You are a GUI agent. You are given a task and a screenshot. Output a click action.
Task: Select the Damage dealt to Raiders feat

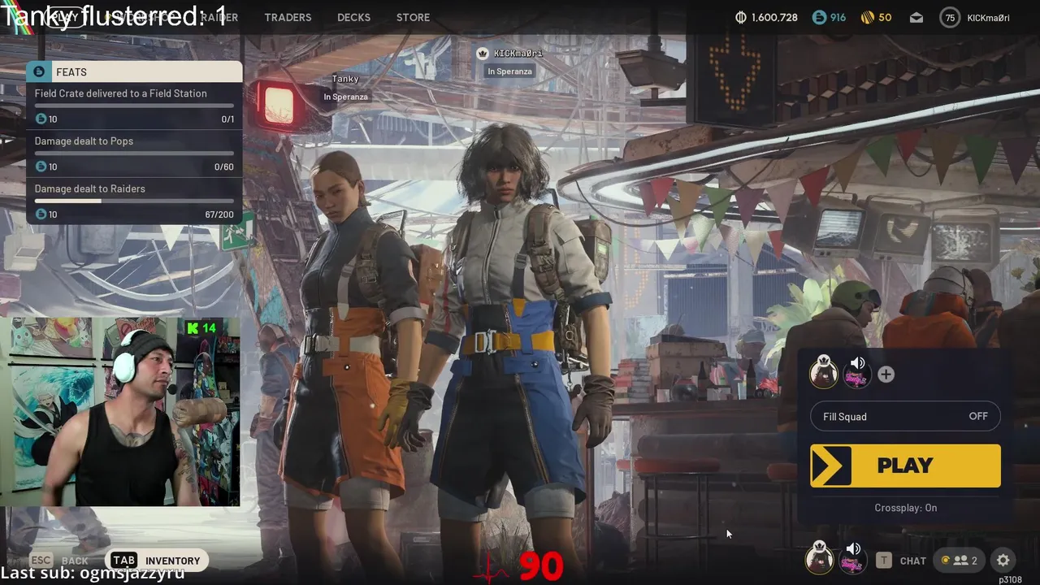click(134, 201)
